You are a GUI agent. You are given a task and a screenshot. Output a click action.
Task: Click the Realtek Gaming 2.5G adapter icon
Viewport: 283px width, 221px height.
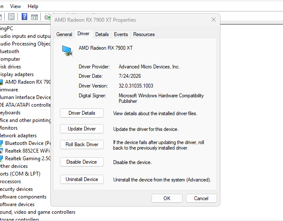tap(1, 159)
